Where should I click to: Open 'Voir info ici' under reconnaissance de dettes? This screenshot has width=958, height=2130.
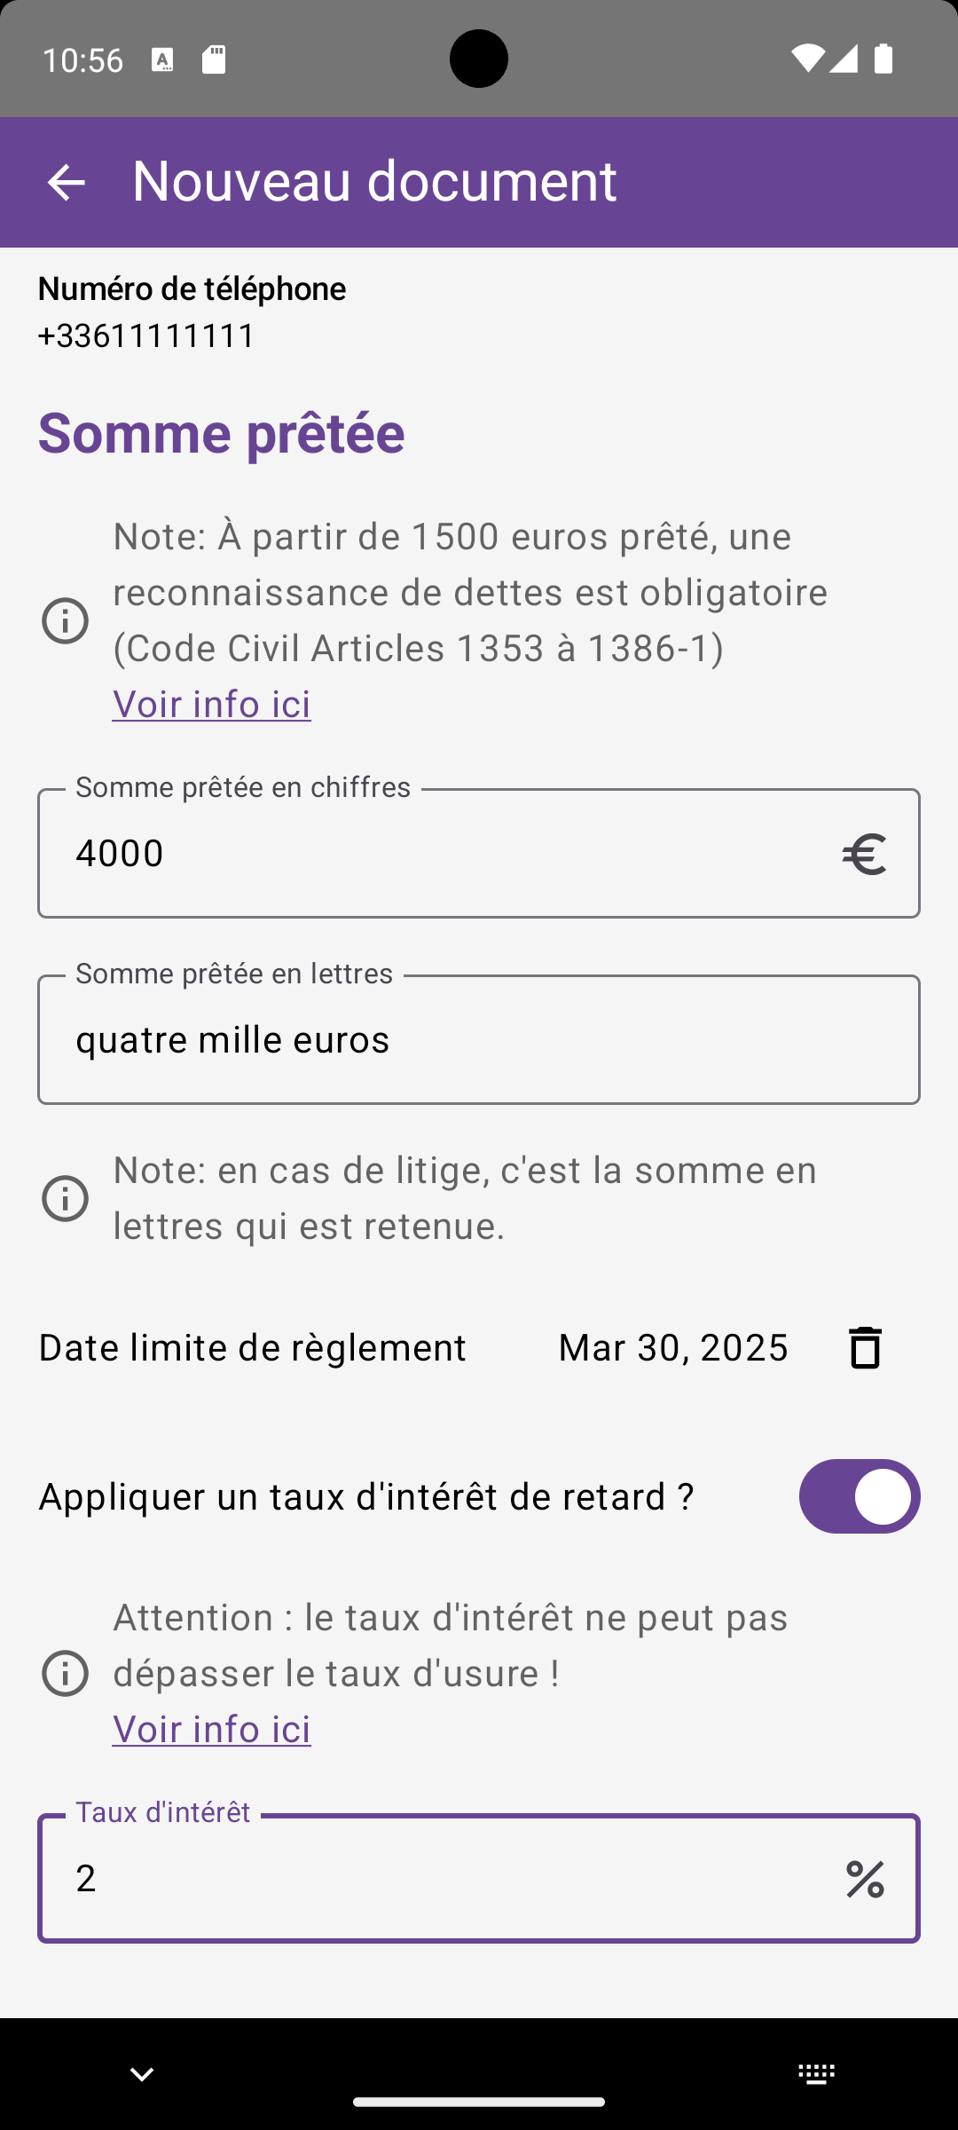[212, 704]
